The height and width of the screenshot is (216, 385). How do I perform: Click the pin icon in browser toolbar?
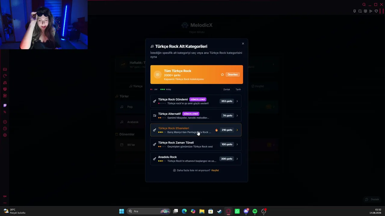(355, 11)
